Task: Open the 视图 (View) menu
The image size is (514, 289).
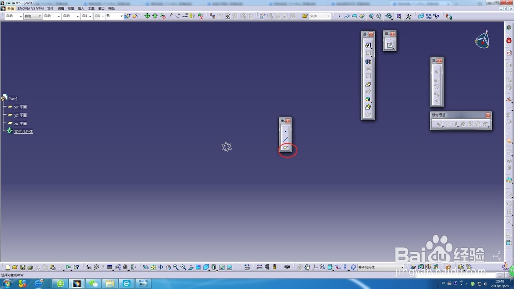Action: tap(71, 9)
